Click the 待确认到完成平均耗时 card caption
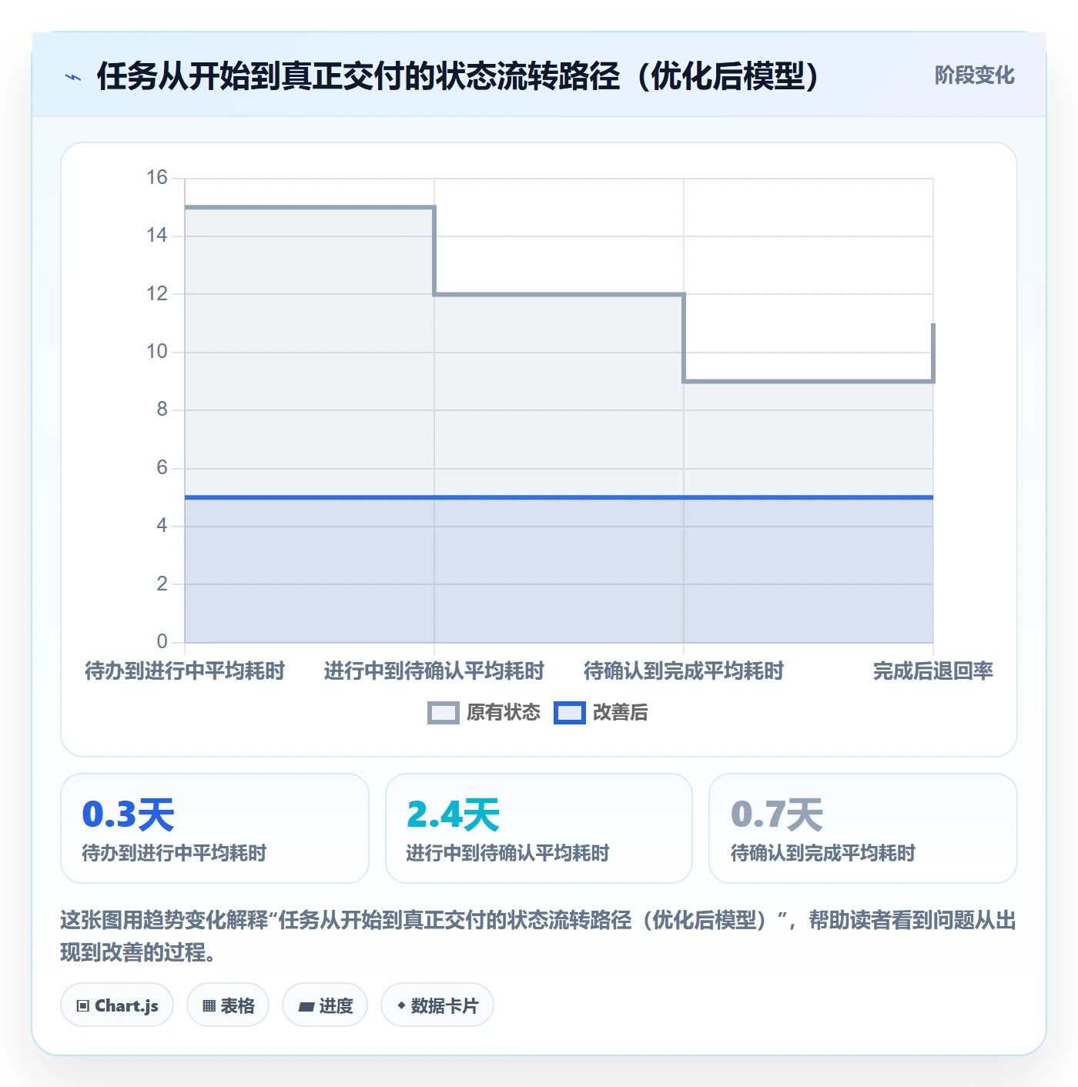The width and height of the screenshot is (1078, 1087). [x=822, y=854]
